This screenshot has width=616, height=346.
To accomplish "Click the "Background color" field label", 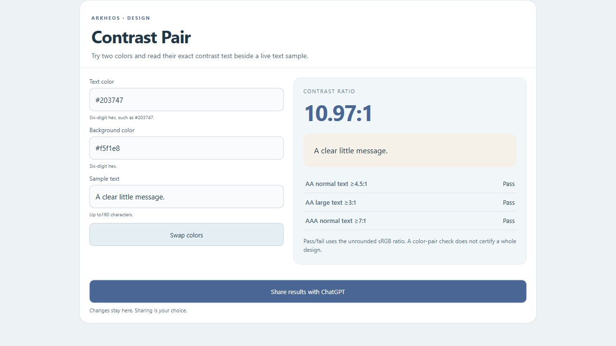I will point(112,130).
